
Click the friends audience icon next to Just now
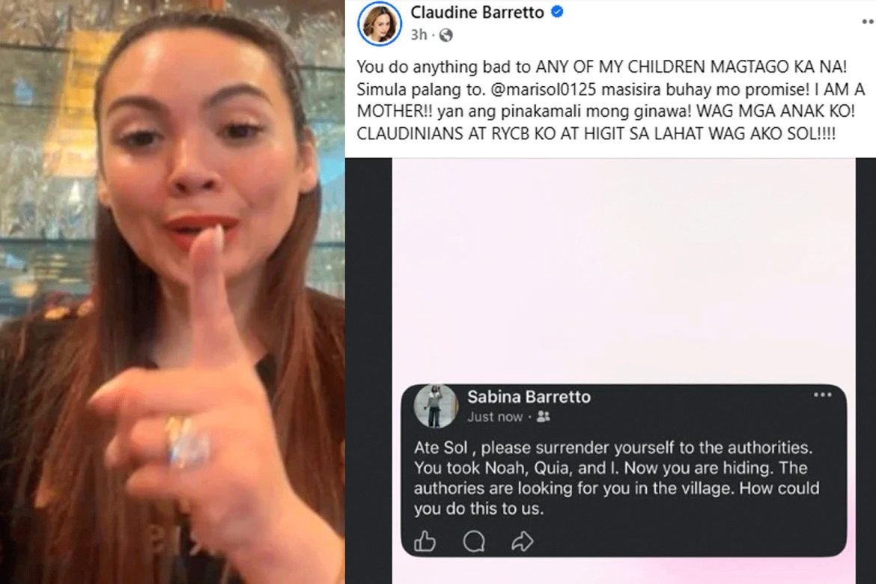point(543,417)
